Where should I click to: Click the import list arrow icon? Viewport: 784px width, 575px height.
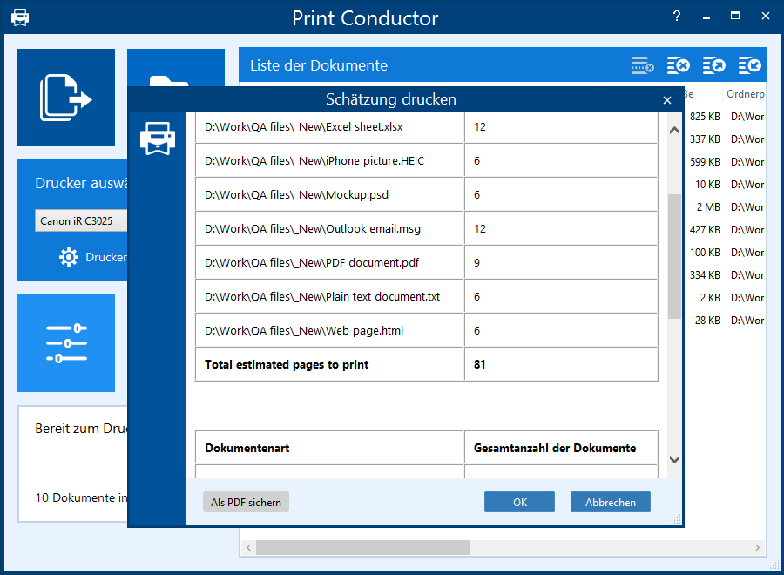(x=749, y=65)
